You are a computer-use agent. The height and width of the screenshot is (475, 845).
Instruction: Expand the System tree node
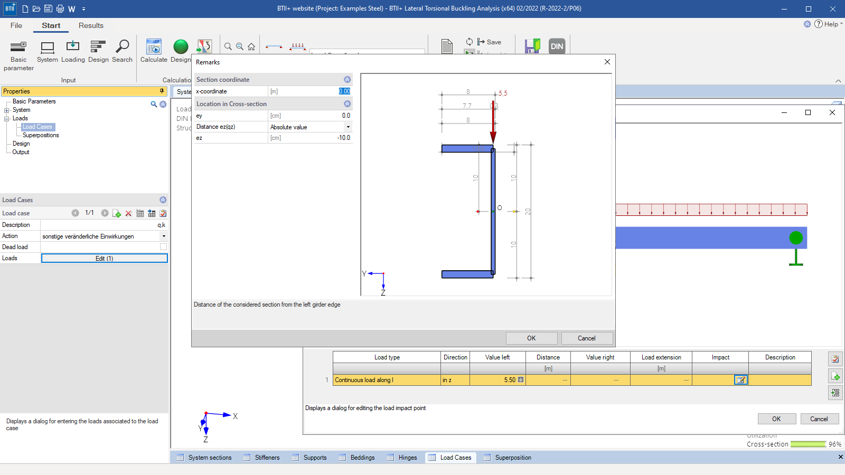(x=7, y=110)
